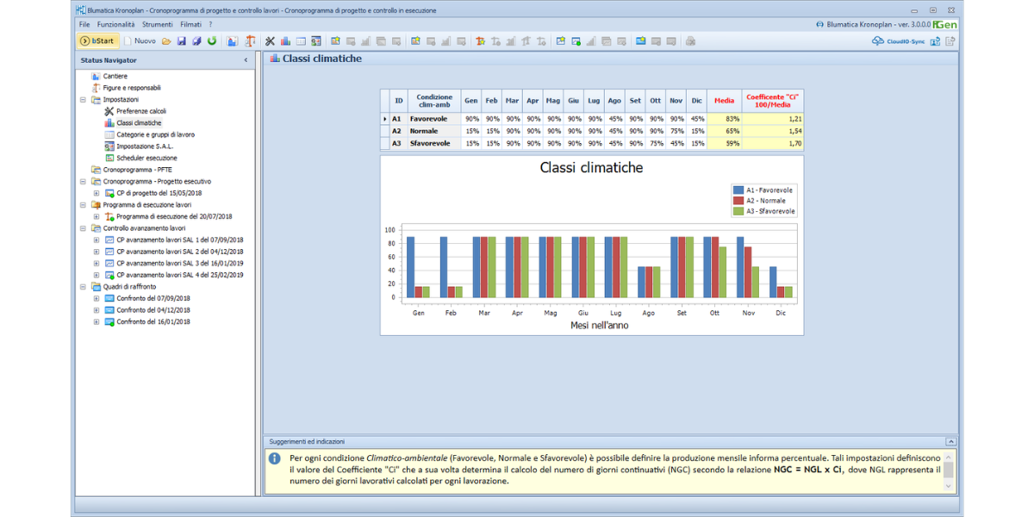The image size is (1034, 517).
Task: Collapse the Status Navigator panel chevron
Action: pos(246,60)
